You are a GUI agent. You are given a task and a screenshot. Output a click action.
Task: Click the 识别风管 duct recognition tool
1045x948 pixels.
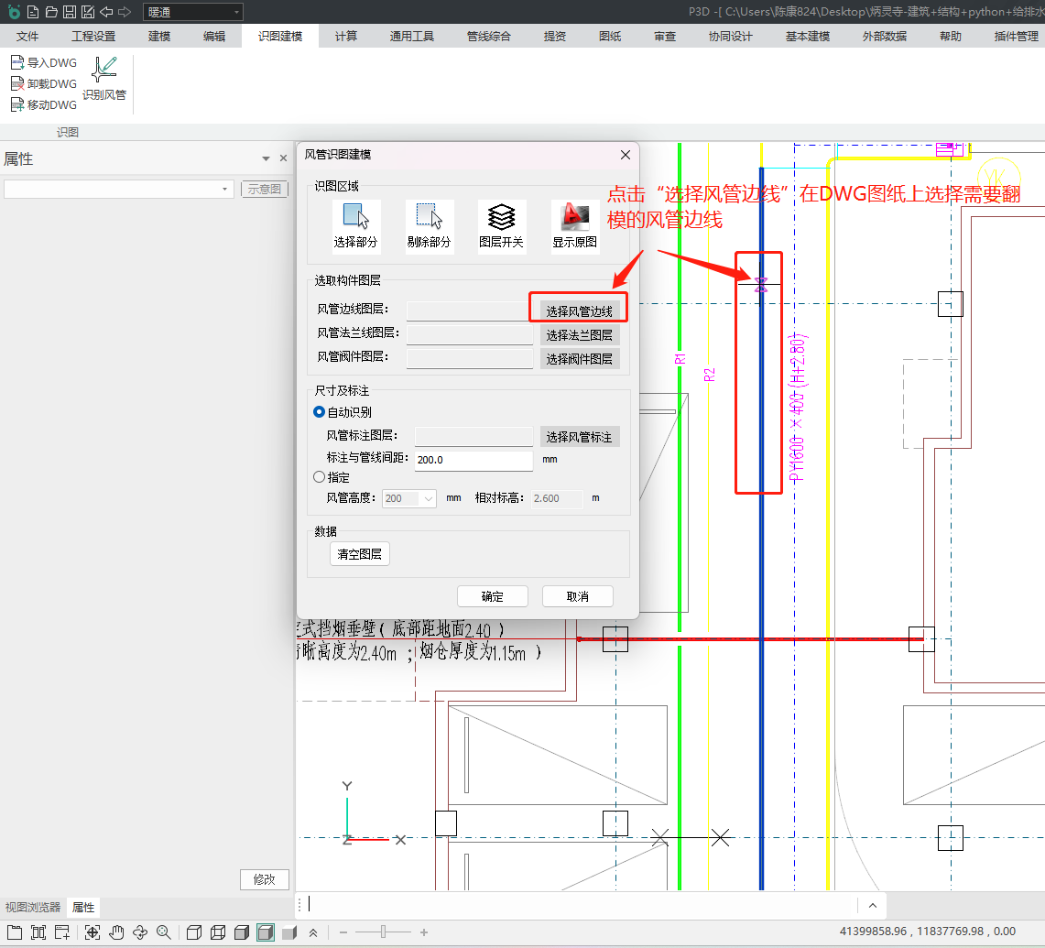[x=104, y=78]
